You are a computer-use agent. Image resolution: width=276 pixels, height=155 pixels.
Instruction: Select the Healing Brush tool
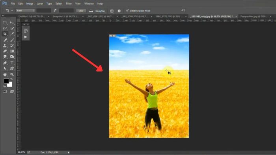point(5,40)
